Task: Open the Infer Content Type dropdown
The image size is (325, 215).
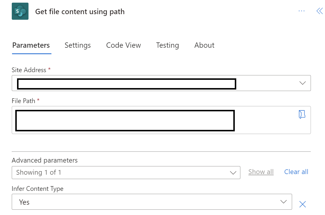Action: pos(152,202)
